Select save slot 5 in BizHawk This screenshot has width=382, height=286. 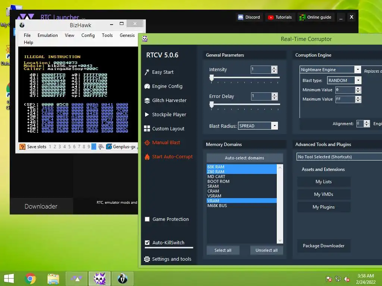click(x=69, y=147)
